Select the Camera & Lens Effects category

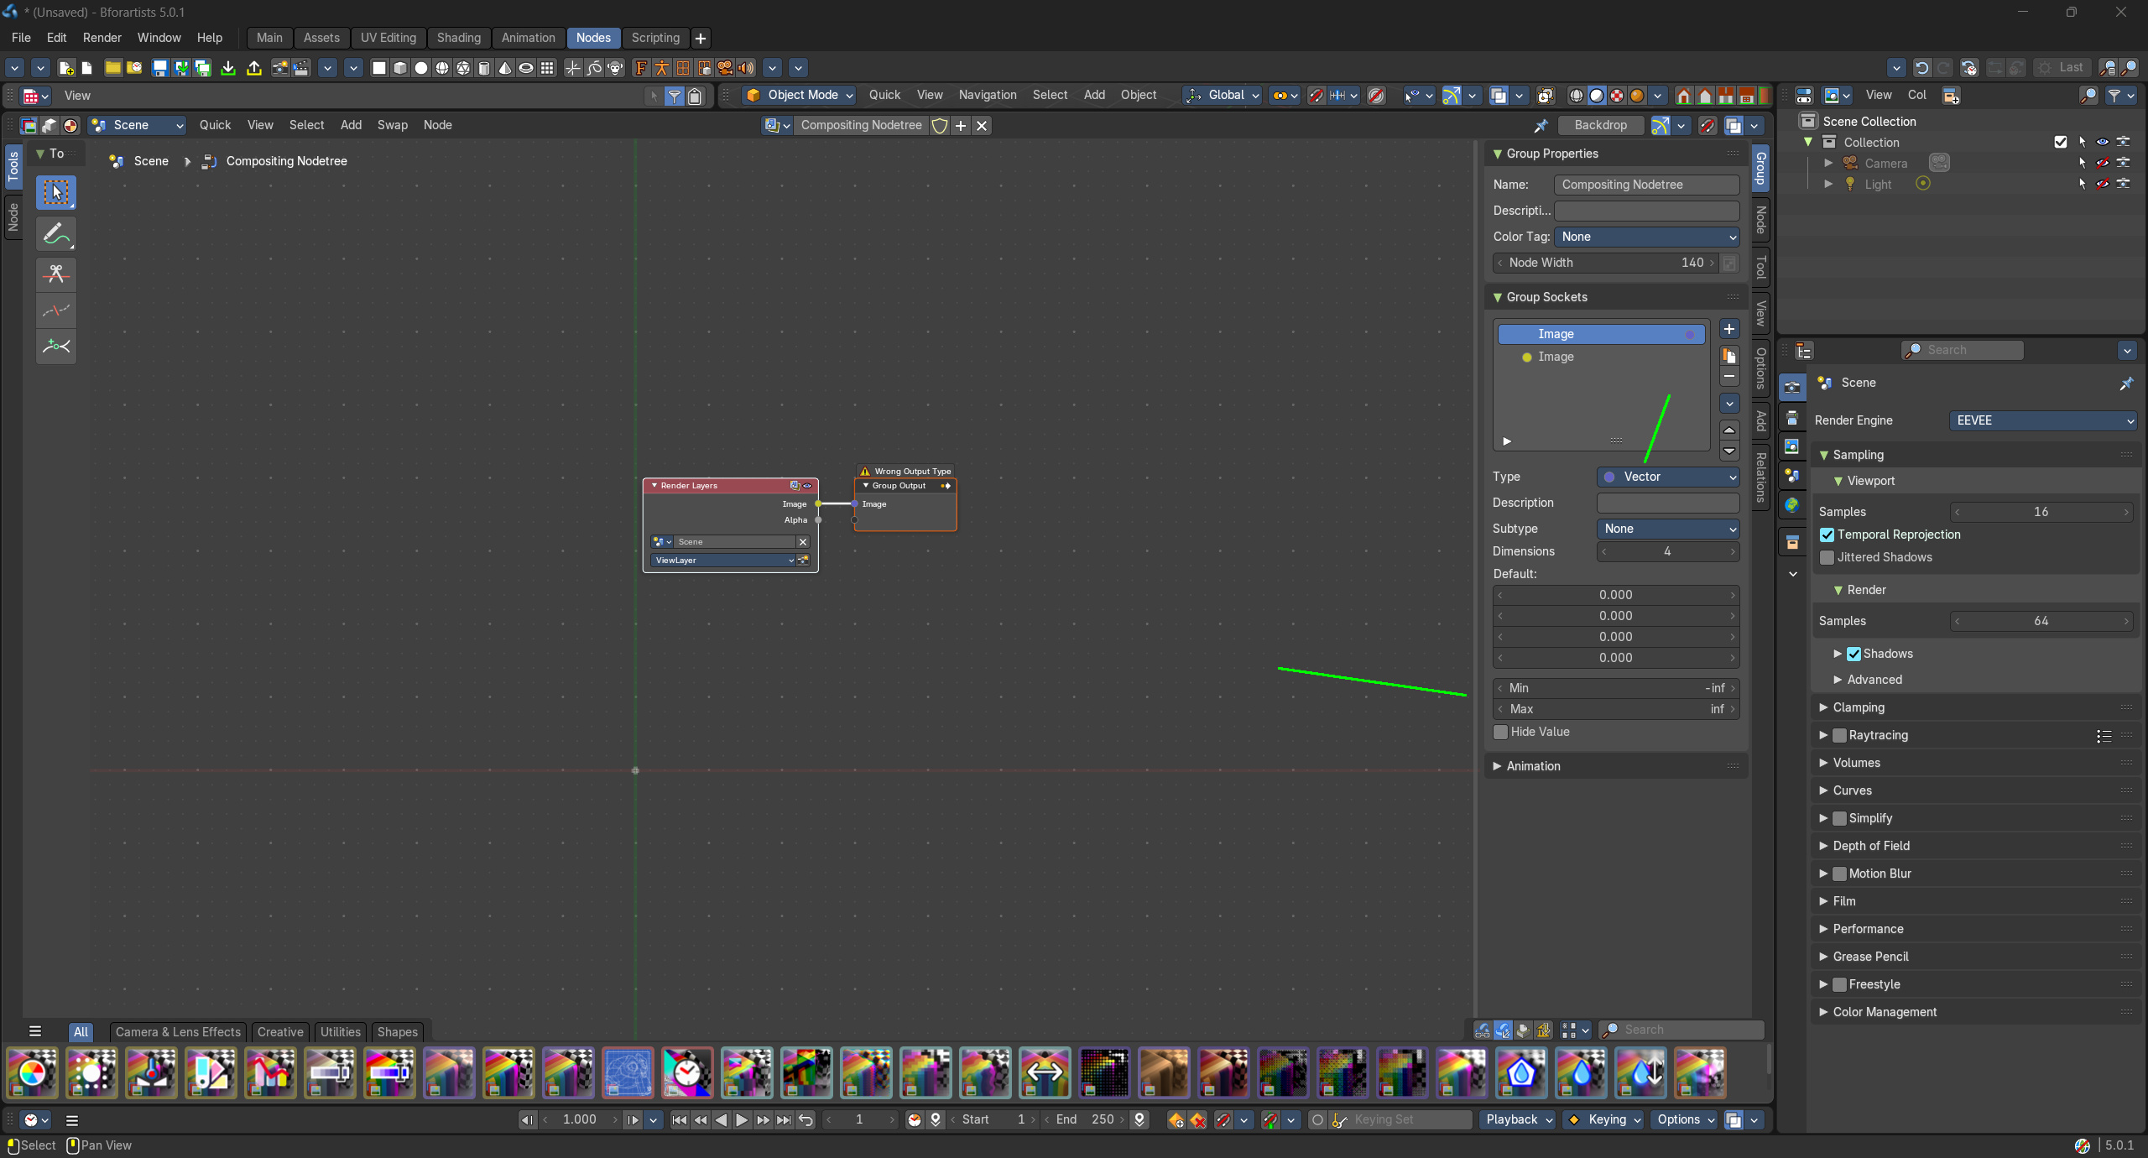[178, 1031]
